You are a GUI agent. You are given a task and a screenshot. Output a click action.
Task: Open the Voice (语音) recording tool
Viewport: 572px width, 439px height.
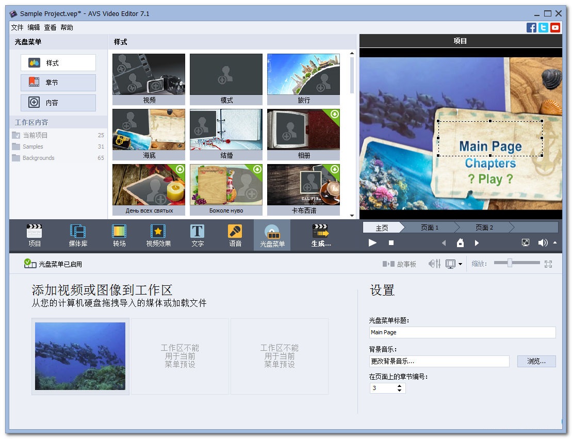235,235
